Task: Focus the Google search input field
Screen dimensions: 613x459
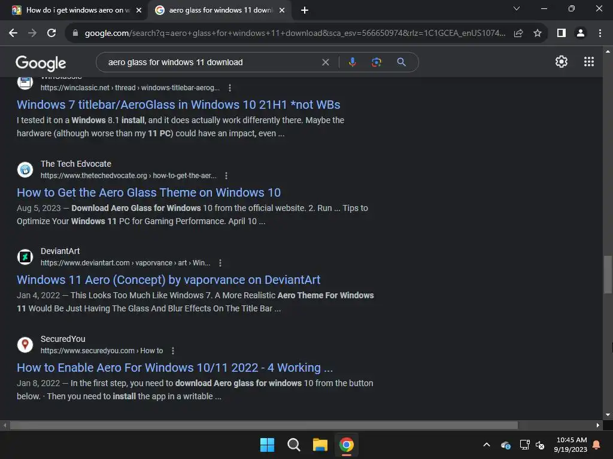Action: click(x=211, y=62)
